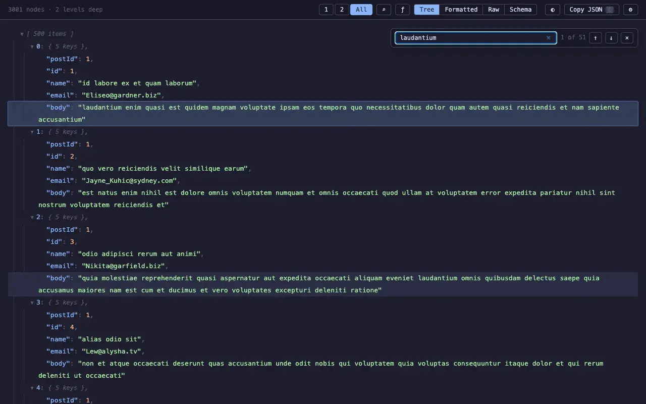Select the "Lew@alysha.tv" email value
Viewport: 646px width, 404px height.
click(x=112, y=351)
